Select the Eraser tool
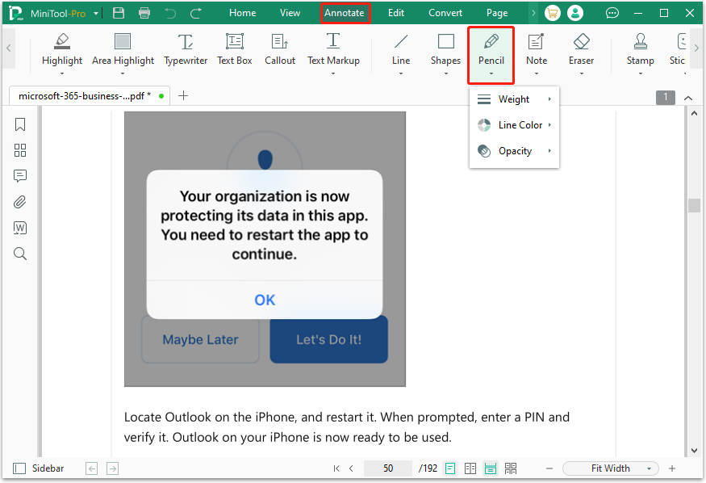This screenshot has width=706, height=483. (581, 49)
